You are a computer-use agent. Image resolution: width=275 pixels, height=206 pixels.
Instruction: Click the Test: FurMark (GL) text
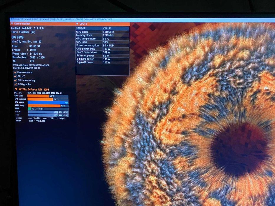coord(23,32)
